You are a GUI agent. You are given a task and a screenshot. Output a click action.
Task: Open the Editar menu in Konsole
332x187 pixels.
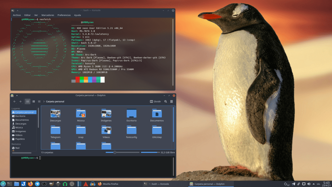[28, 15]
